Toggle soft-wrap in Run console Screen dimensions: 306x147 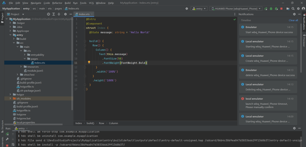[x=13, y=144]
